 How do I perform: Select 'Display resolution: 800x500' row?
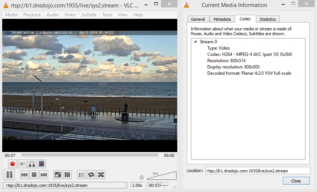click(x=233, y=67)
